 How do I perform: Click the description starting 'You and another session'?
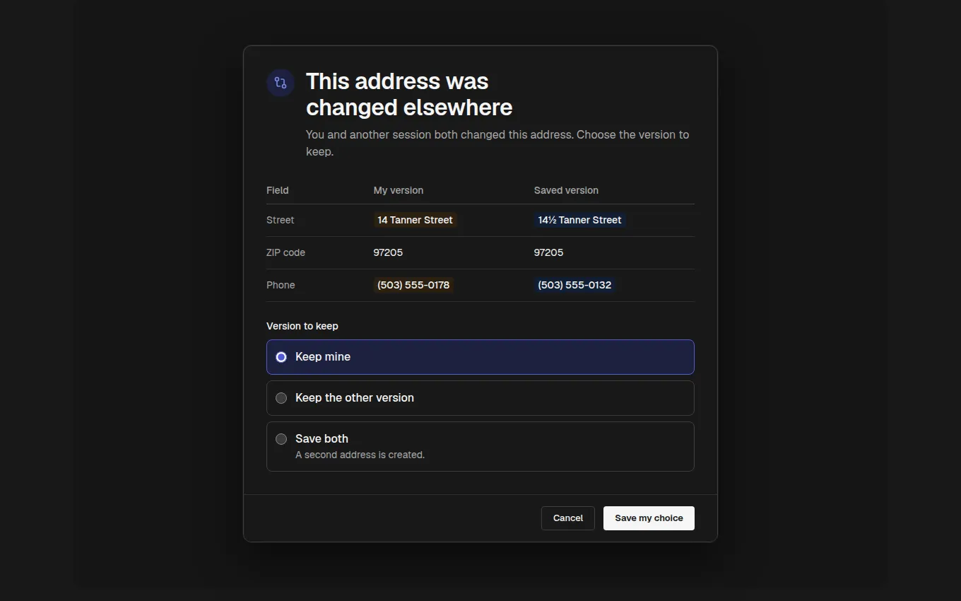point(497,143)
